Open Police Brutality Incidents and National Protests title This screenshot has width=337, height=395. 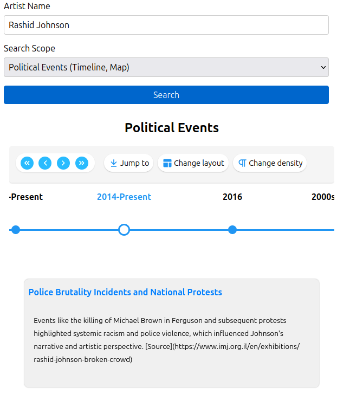point(125,292)
